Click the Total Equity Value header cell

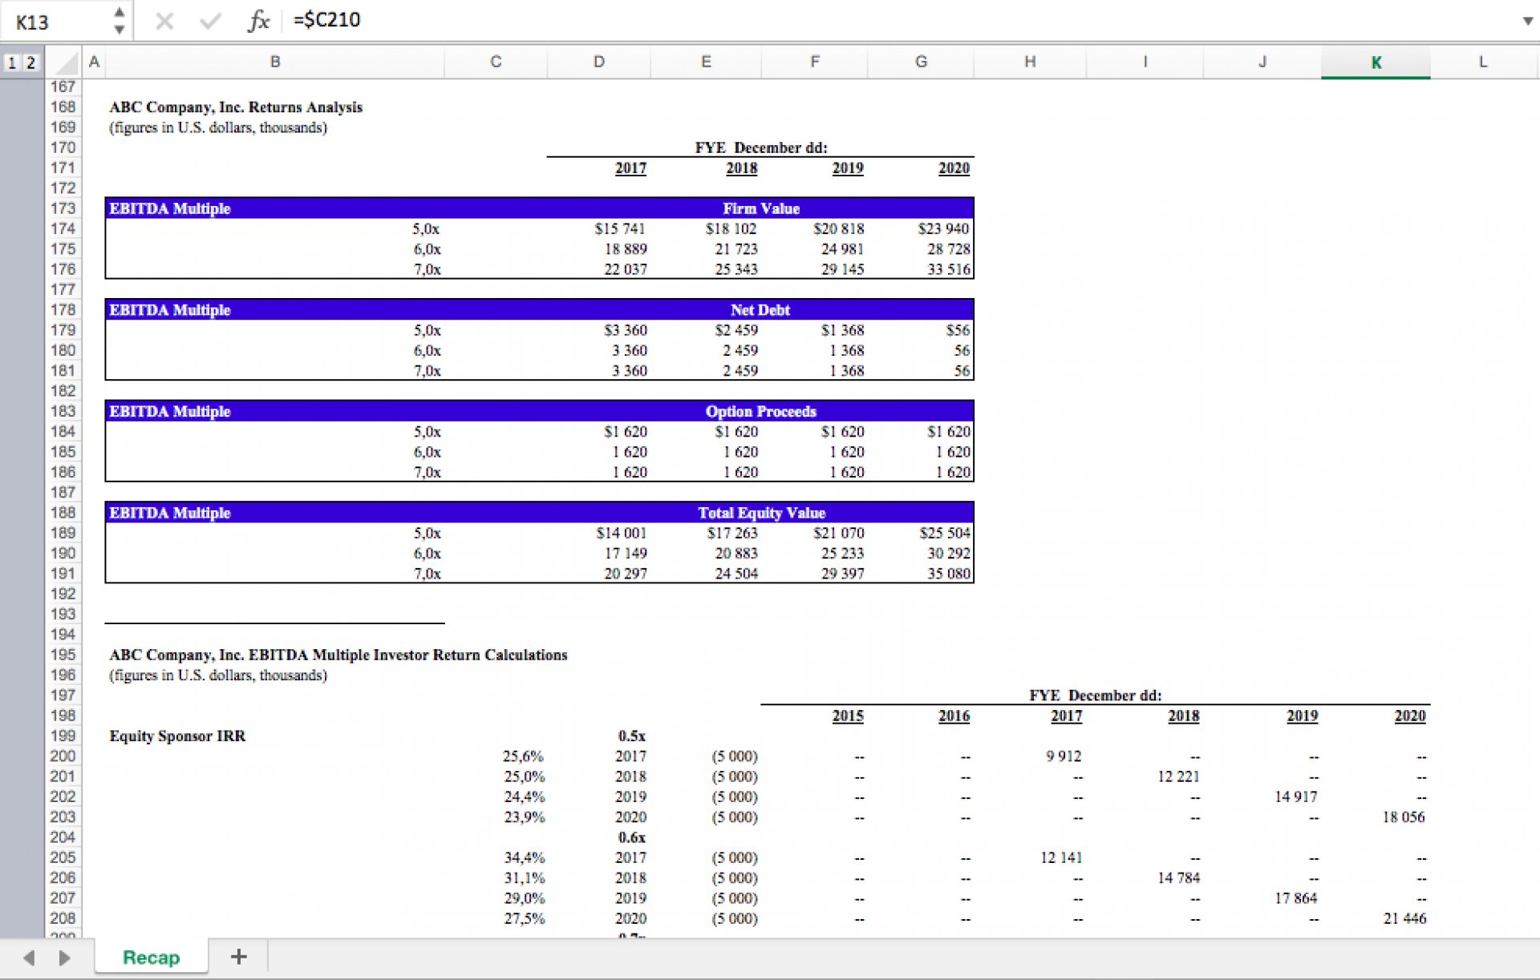760,513
